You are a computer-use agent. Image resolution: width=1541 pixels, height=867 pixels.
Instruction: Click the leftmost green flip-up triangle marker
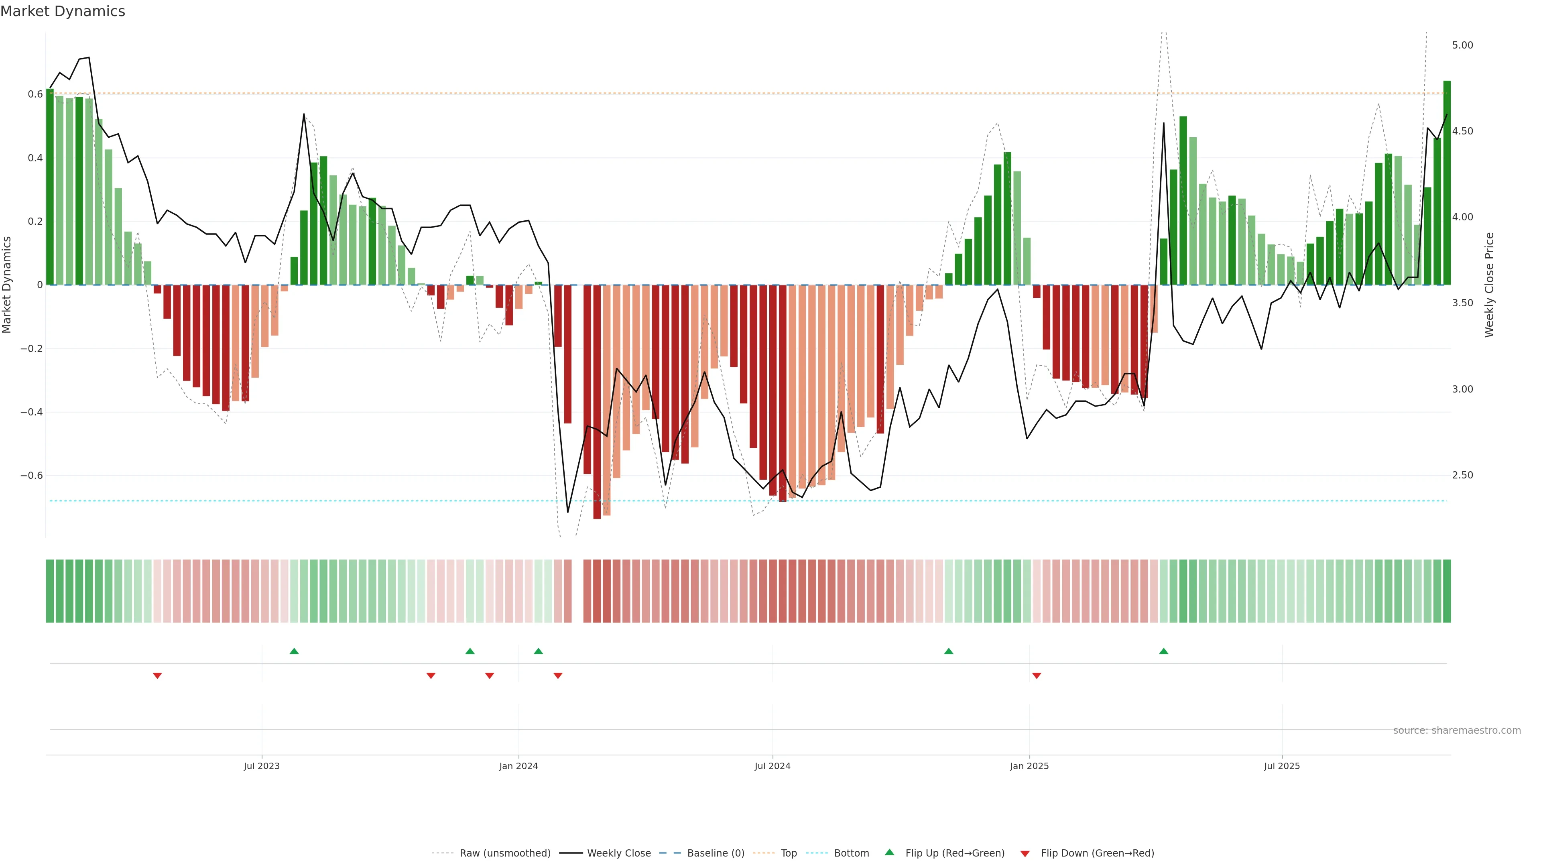294,651
